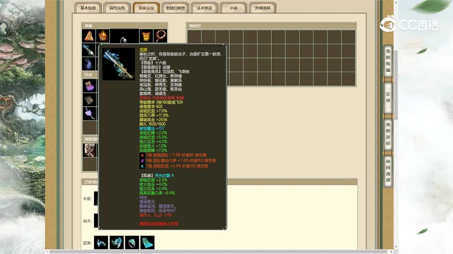Open the 基本信息 tab

[88, 8]
